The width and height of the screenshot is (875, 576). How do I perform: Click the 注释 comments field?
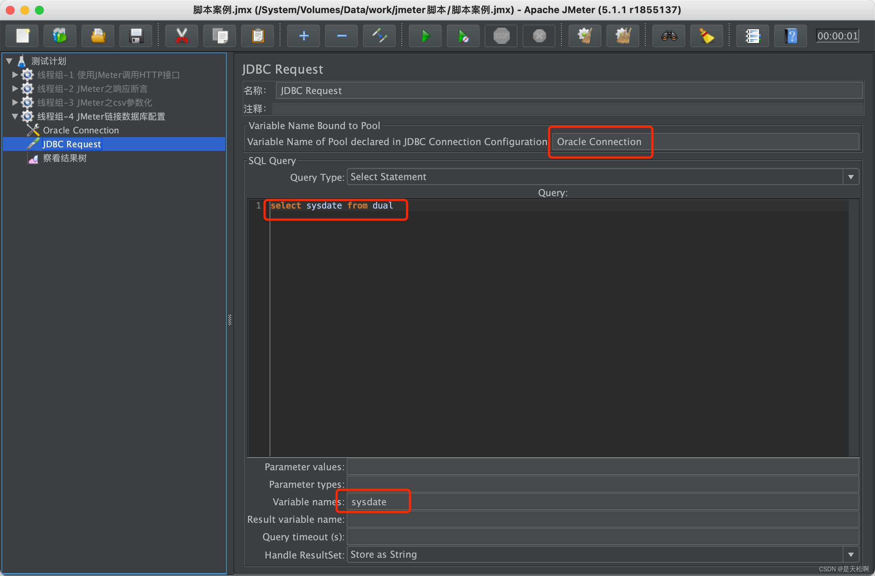567,109
